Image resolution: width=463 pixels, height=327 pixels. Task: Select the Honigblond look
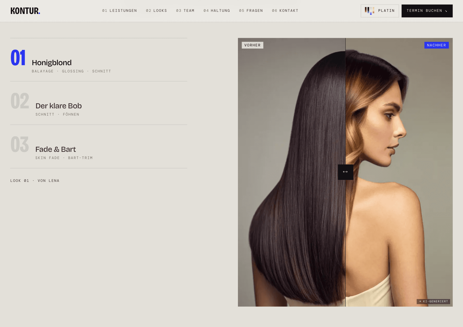pyautogui.click(x=99, y=60)
